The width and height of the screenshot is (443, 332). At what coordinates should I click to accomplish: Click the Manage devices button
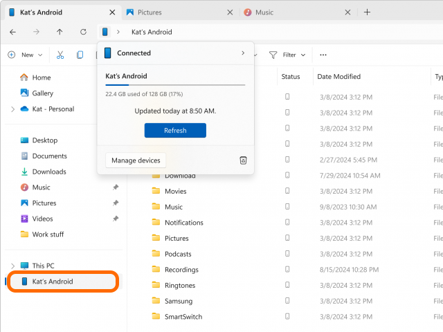tap(136, 160)
